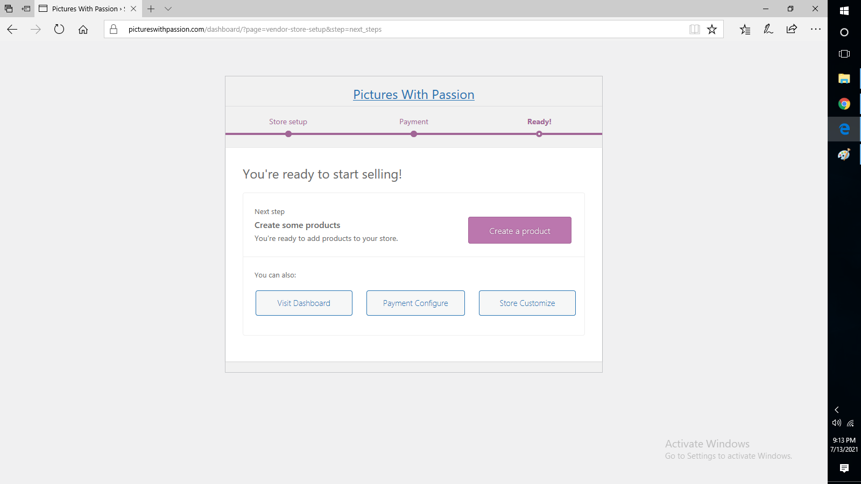This screenshot has width=861, height=484.
Task: Launch Google Chrome from taskbar
Action: tap(844, 104)
